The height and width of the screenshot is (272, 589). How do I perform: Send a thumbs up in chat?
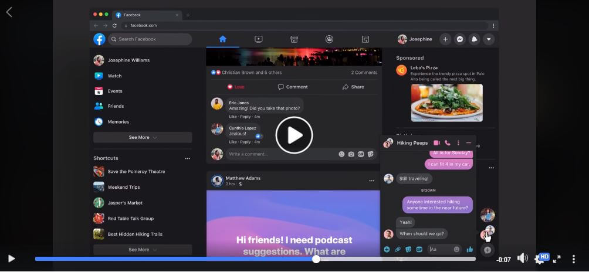pyautogui.click(x=469, y=250)
